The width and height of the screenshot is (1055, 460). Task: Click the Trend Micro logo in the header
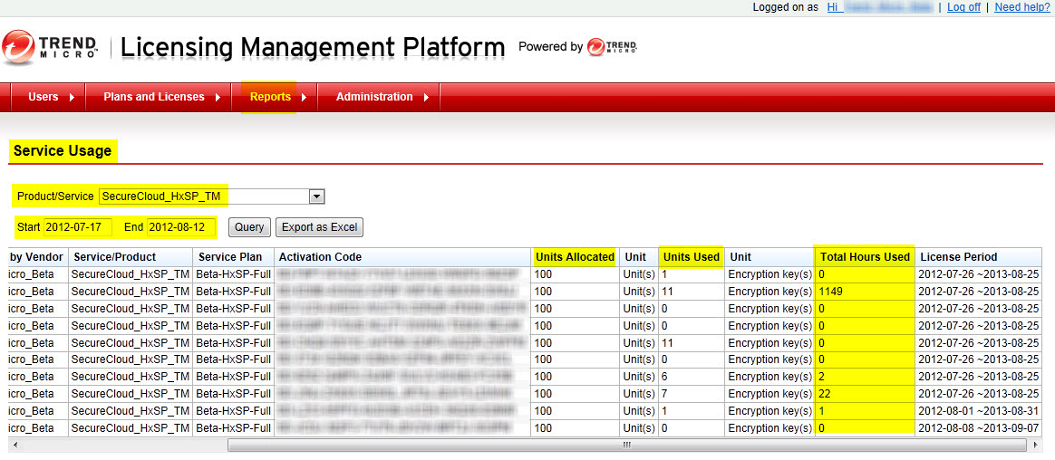click(x=50, y=48)
